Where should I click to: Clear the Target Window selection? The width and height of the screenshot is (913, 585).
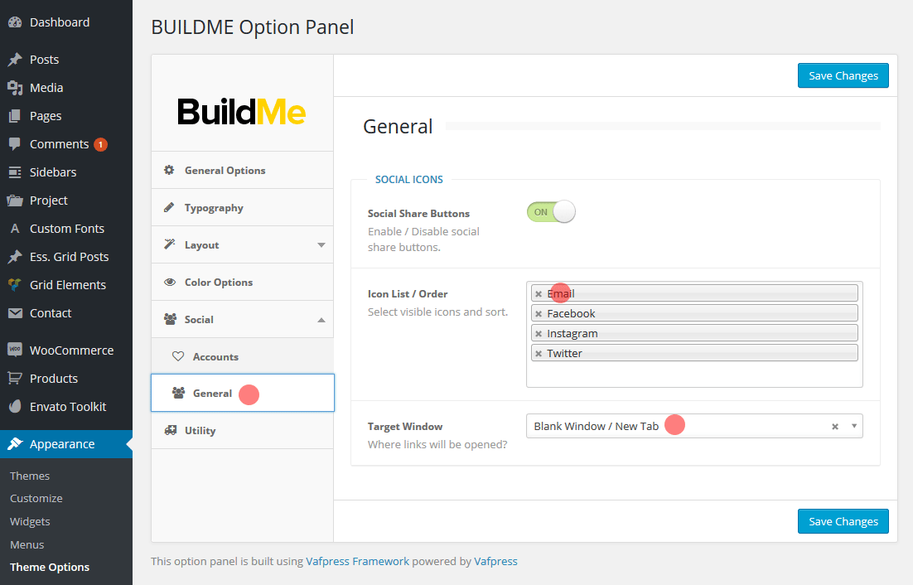(835, 427)
